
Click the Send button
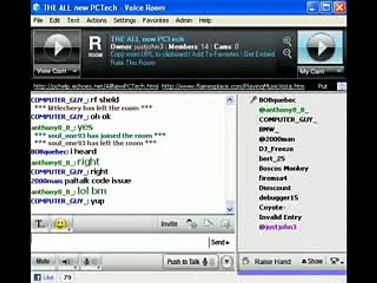click(220, 243)
